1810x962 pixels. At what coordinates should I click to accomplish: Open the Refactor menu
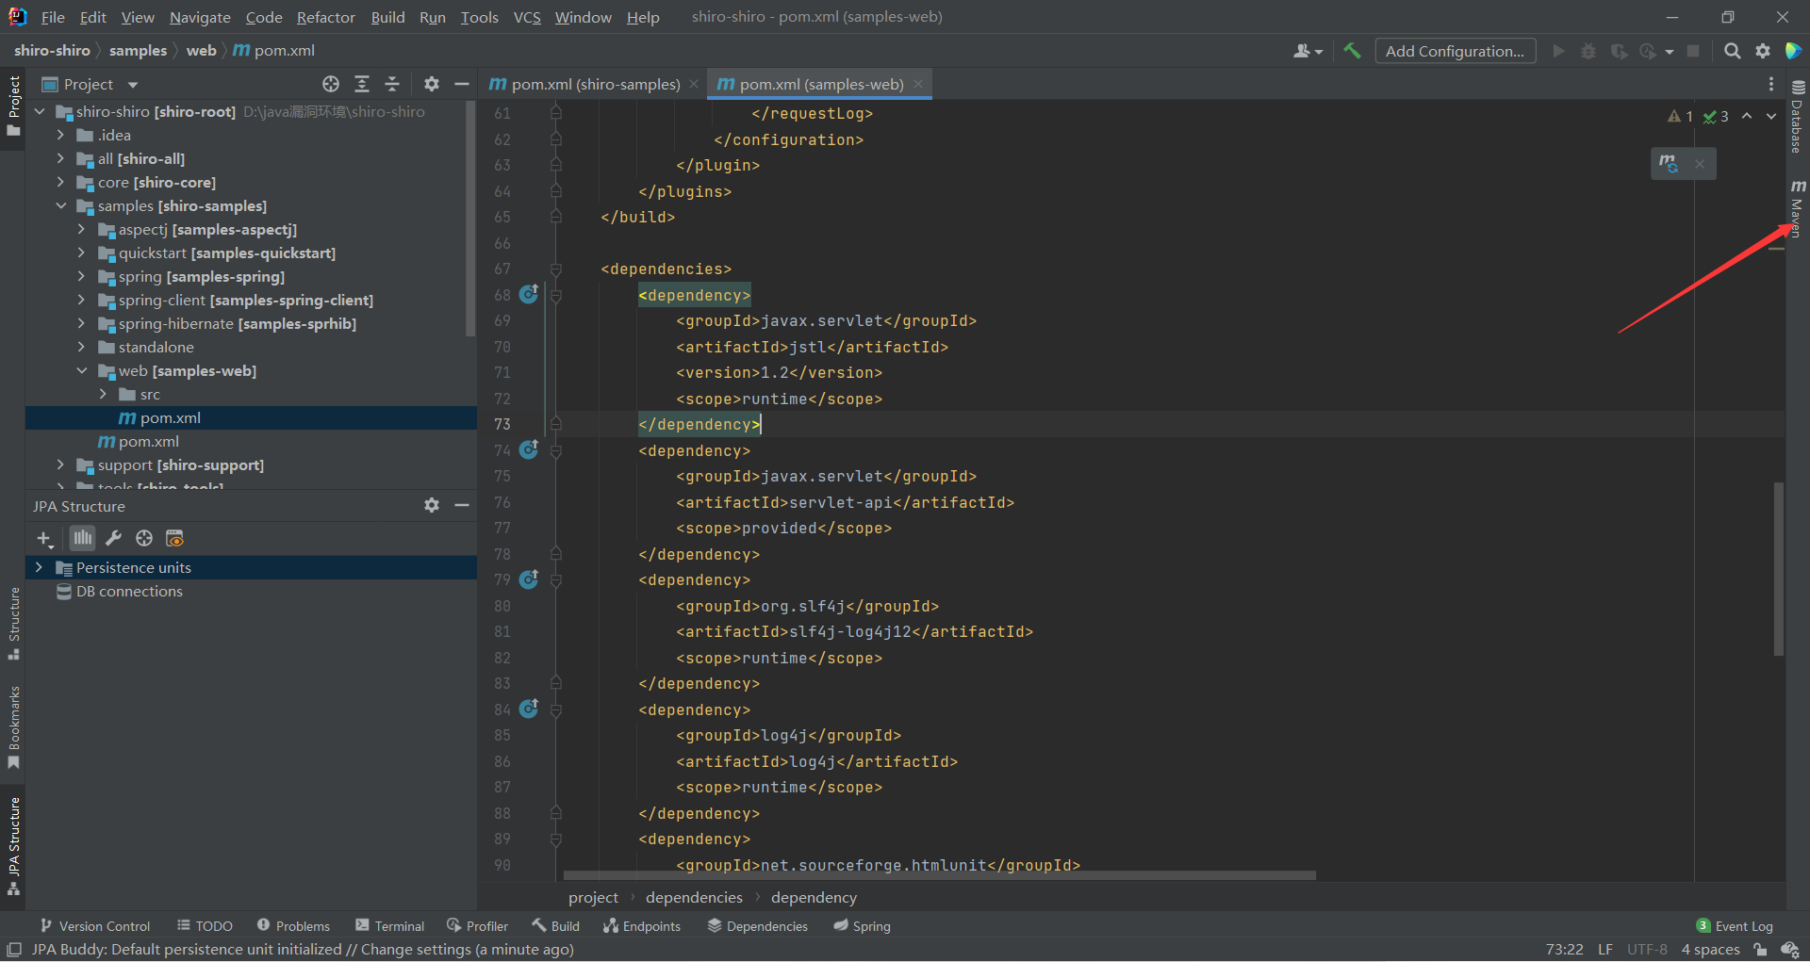tap(325, 17)
